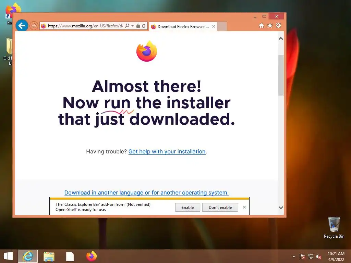Enable the Classic Explorer Bar add-on
This screenshot has width=351, height=263.
point(187,207)
